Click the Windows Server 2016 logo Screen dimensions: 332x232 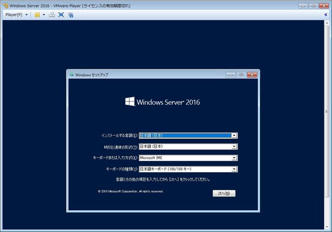coord(162,102)
